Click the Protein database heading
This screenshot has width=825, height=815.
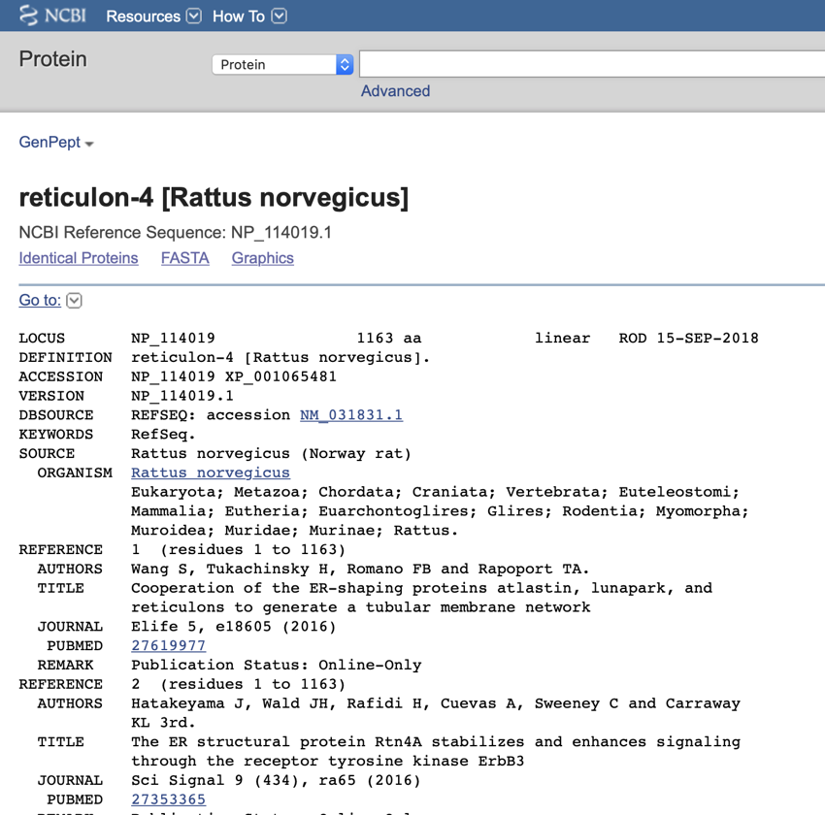(x=52, y=59)
